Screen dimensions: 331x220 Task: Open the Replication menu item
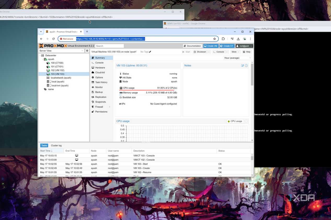[102, 97]
